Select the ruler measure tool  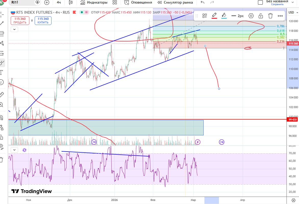[x=2, y=95]
